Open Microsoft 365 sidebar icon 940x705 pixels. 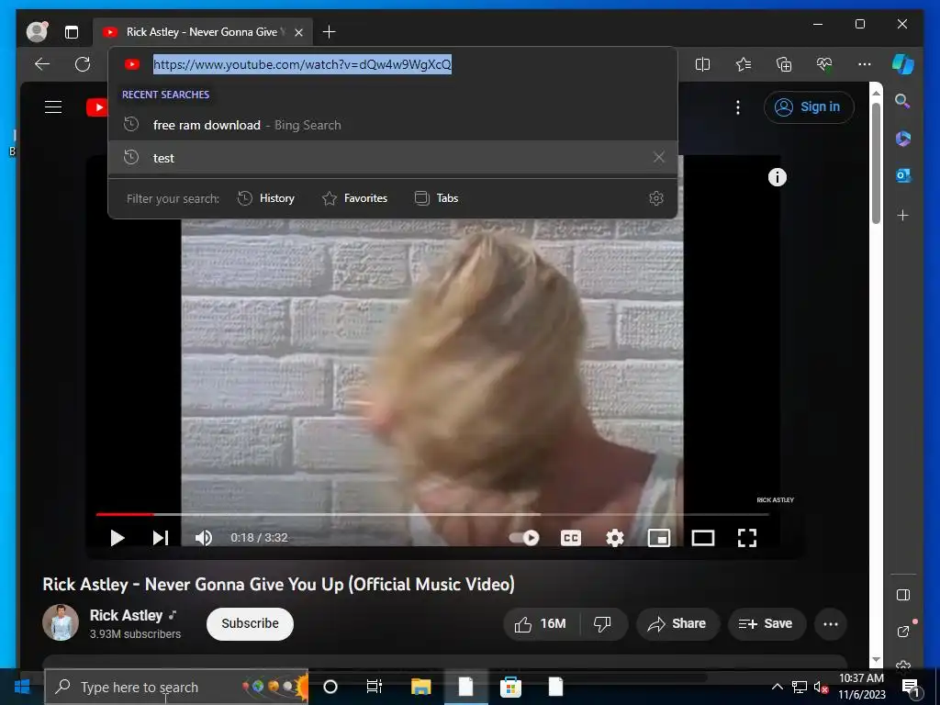point(903,139)
